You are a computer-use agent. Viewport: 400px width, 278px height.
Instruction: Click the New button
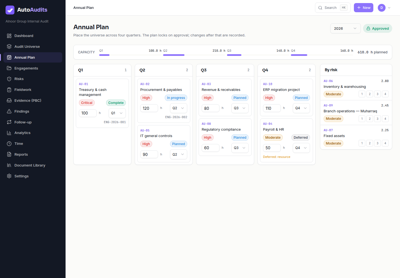click(363, 8)
